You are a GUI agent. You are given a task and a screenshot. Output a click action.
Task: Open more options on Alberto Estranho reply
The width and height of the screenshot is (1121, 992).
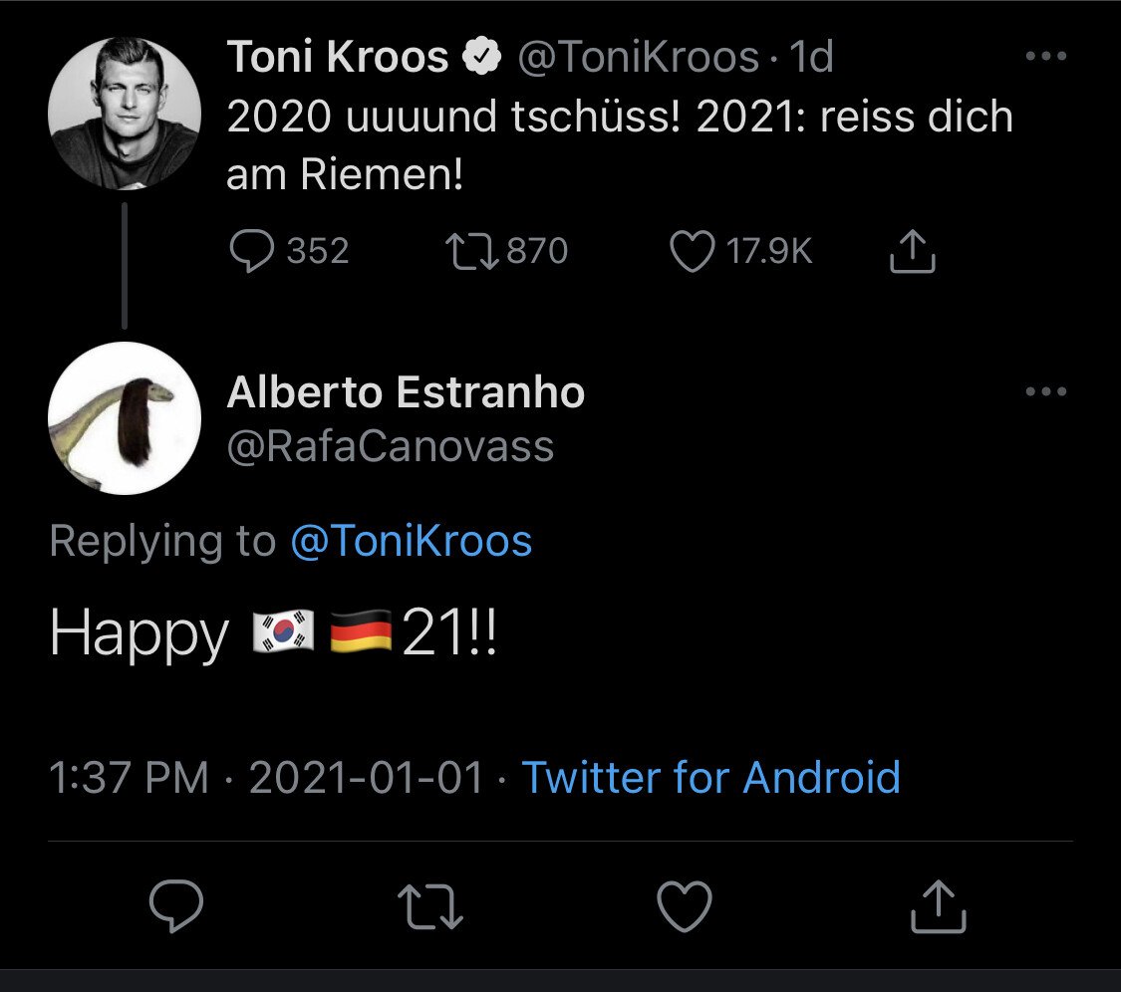[1045, 391]
